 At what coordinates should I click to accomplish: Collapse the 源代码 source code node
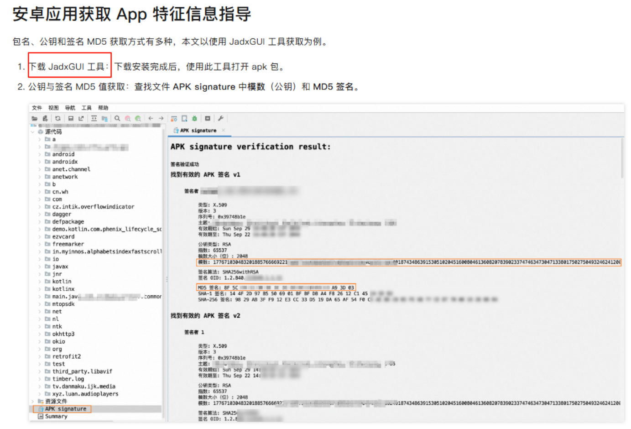pyautogui.click(x=32, y=131)
